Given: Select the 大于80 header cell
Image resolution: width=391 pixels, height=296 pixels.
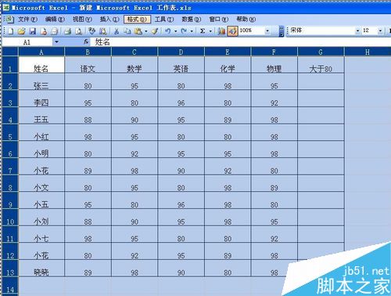Looking at the screenshot, I should [321, 65].
